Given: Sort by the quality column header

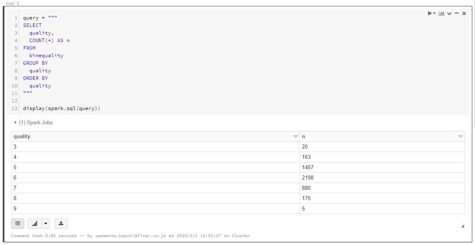Looking at the screenshot, I should pyautogui.click(x=22, y=136).
